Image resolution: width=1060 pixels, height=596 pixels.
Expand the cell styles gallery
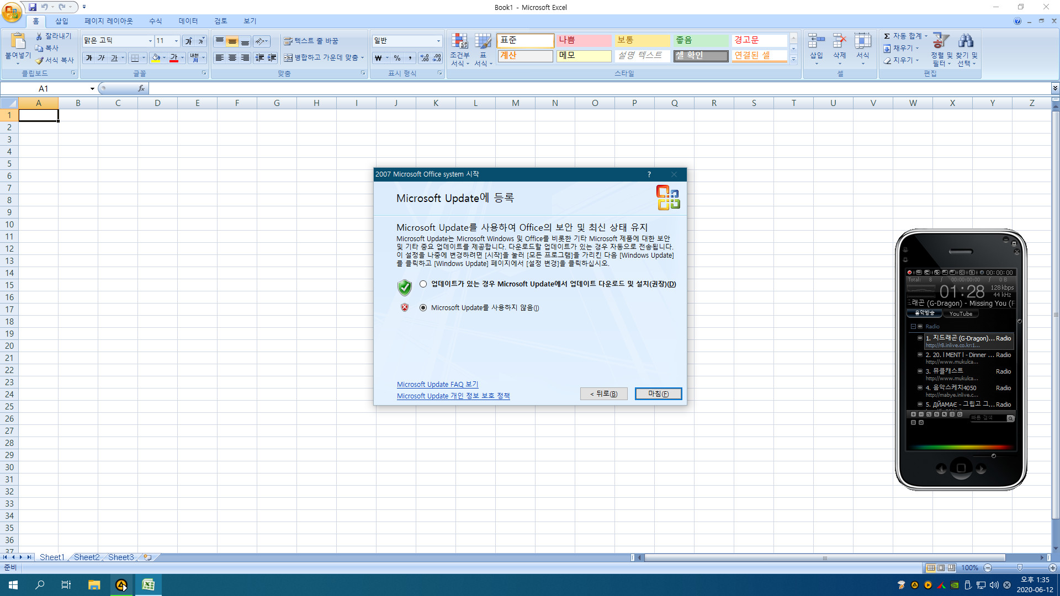(793, 59)
